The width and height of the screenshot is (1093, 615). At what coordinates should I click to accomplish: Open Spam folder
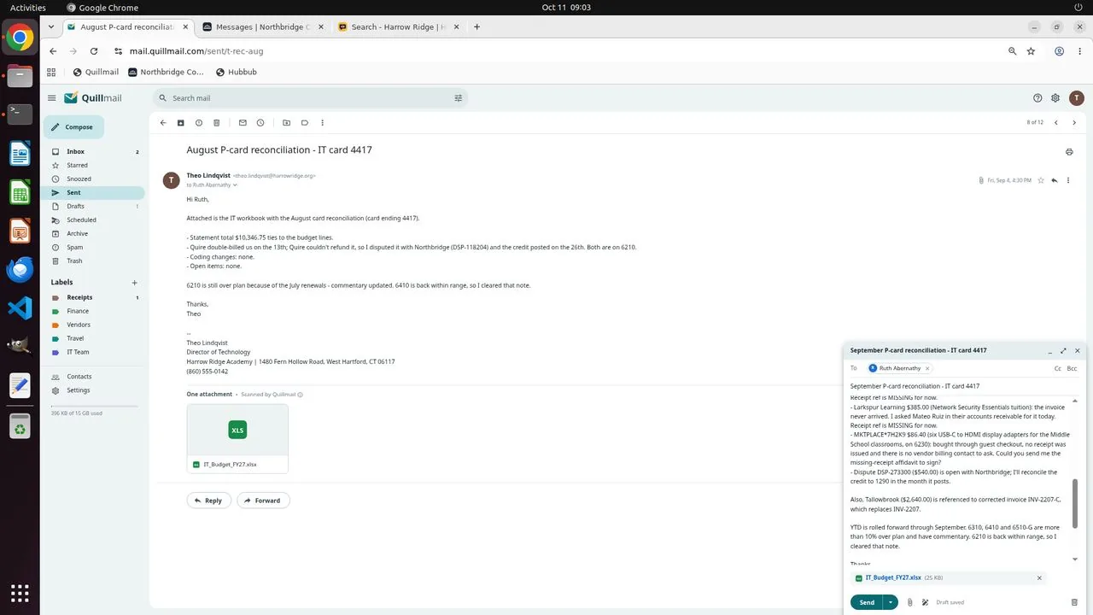pyautogui.click(x=94, y=247)
